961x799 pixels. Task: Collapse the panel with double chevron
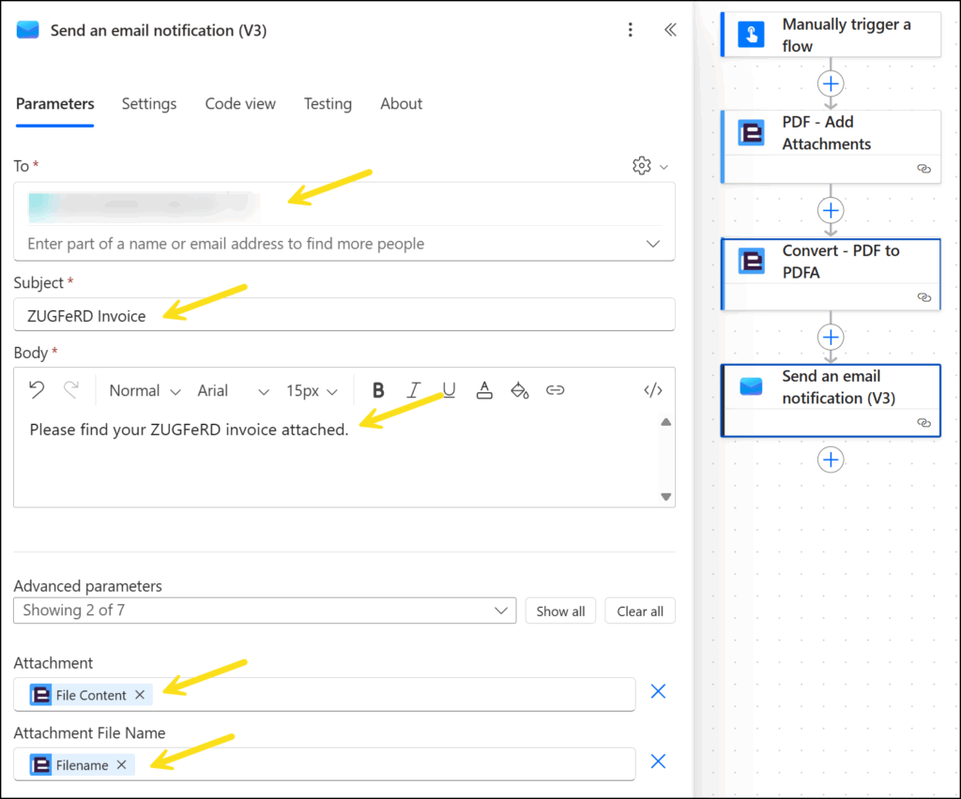(x=670, y=30)
